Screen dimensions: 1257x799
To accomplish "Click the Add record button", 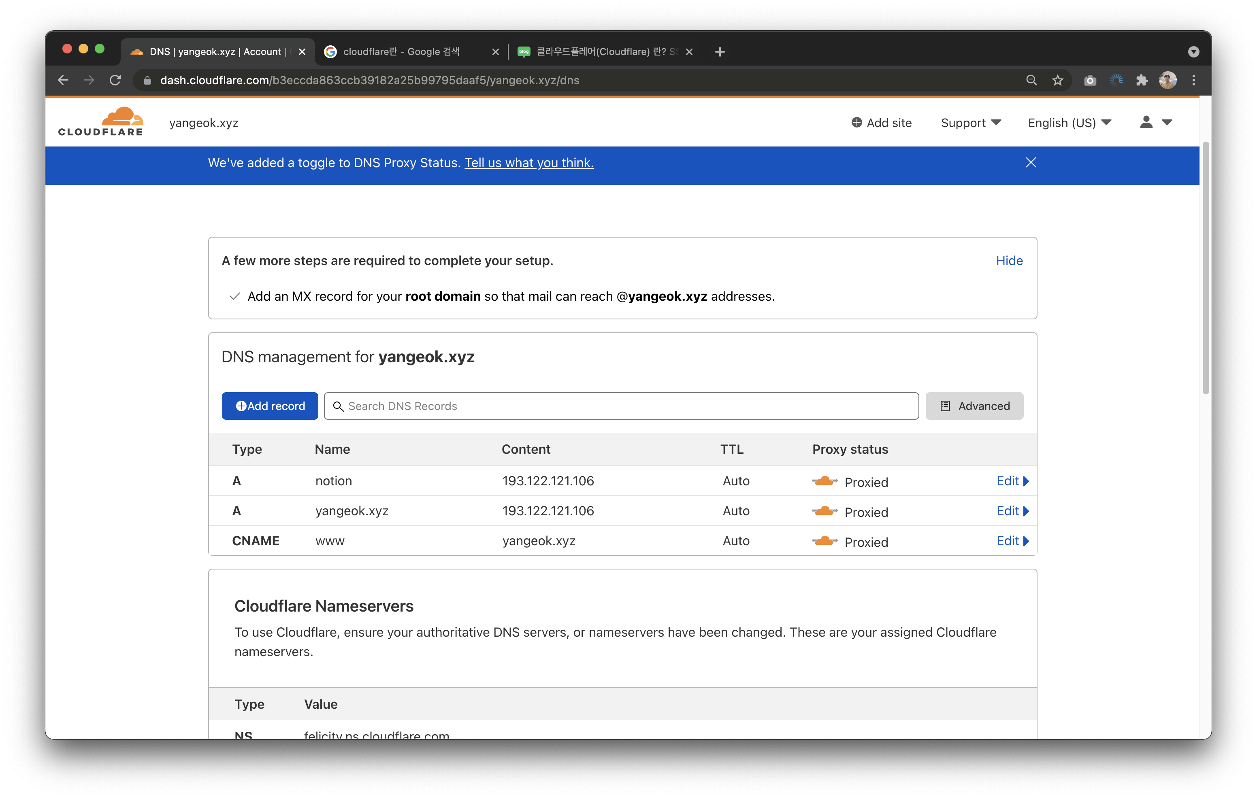I will (x=270, y=406).
